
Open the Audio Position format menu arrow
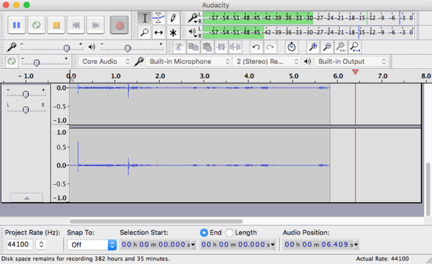click(356, 245)
